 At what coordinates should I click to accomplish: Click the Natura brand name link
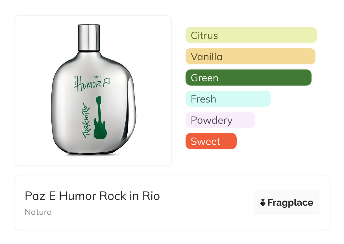tap(38, 212)
